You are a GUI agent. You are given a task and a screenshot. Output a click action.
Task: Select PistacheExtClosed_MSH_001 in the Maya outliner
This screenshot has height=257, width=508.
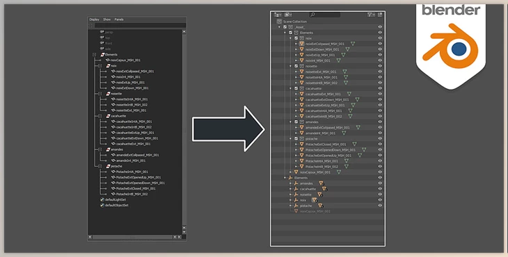coord(136,188)
